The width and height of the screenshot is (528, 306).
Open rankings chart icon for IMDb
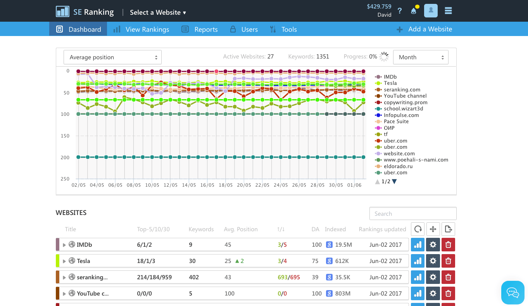coord(418,245)
